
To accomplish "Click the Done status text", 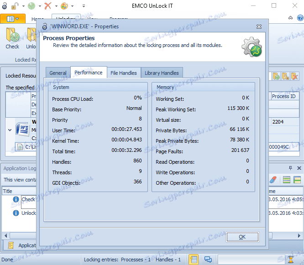I will (x=7, y=260).
